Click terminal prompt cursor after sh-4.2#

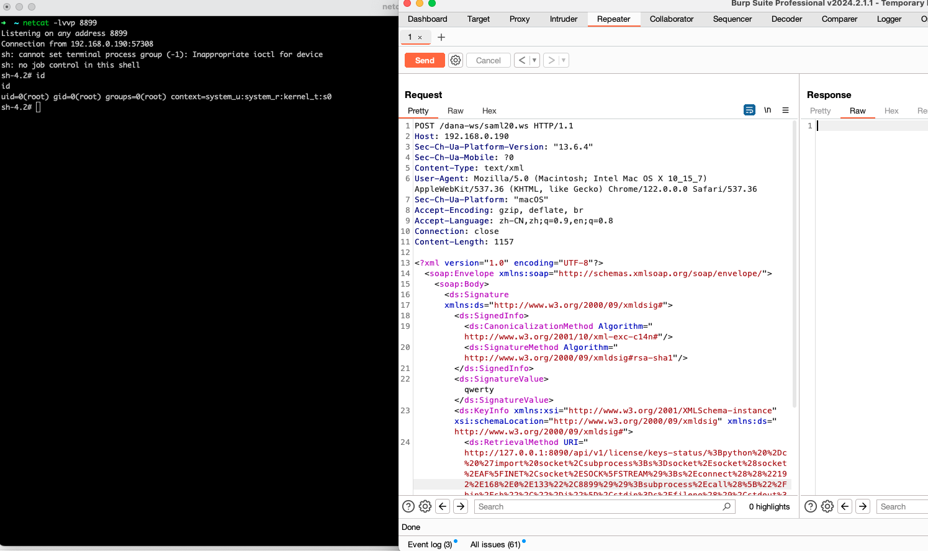[38, 107]
